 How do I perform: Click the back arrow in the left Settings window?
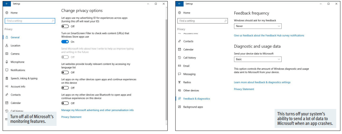[7, 4]
